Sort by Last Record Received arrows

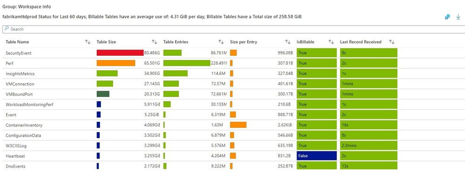tap(392, 42)
